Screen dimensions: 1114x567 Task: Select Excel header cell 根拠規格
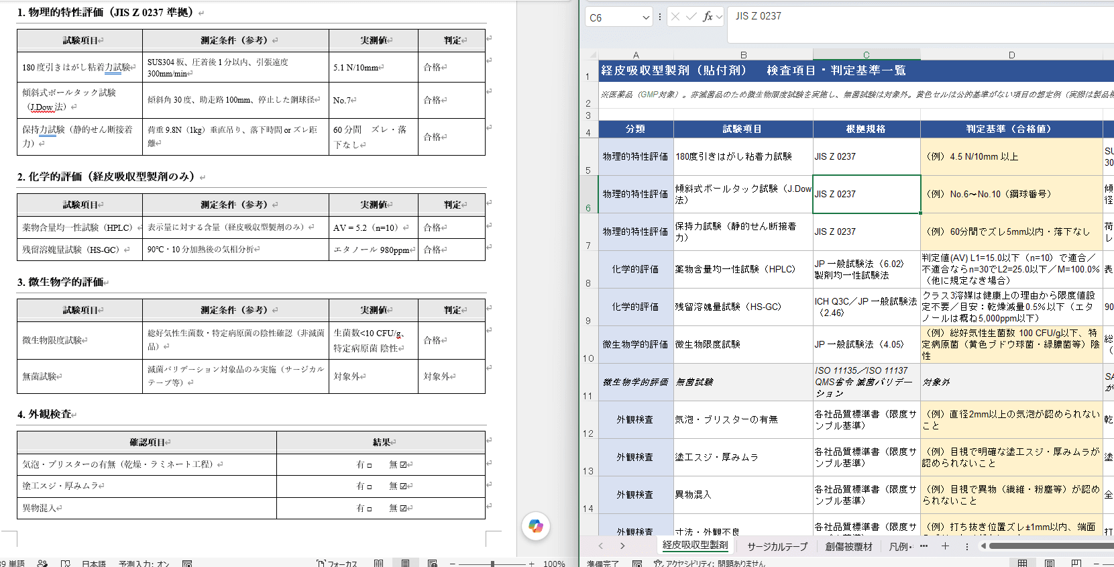point(867,129)
